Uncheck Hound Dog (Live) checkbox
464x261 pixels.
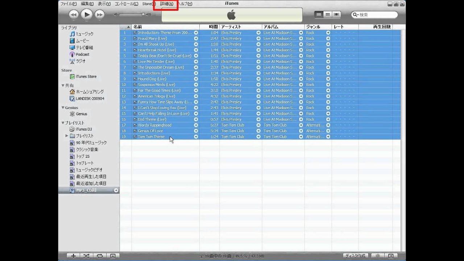coord(135,79)
